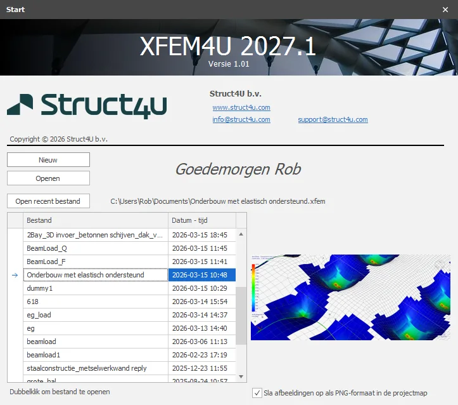
Task: Select the eg file row
Action: (96, 328)
